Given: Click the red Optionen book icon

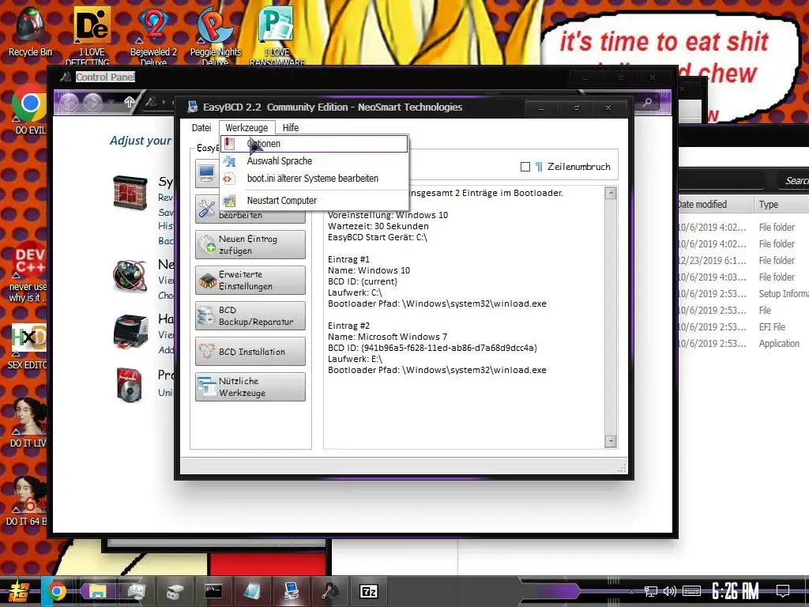Looking at the screenshot, I should pos(230,144).
